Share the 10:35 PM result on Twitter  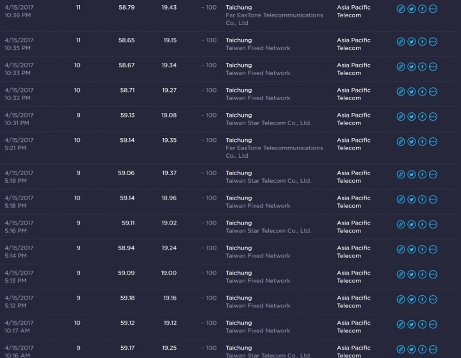(x=412, y=42)
